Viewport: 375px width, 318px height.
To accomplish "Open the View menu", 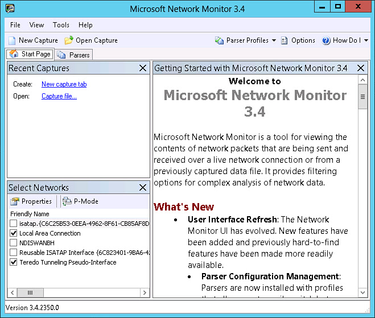I will [36, 25].
